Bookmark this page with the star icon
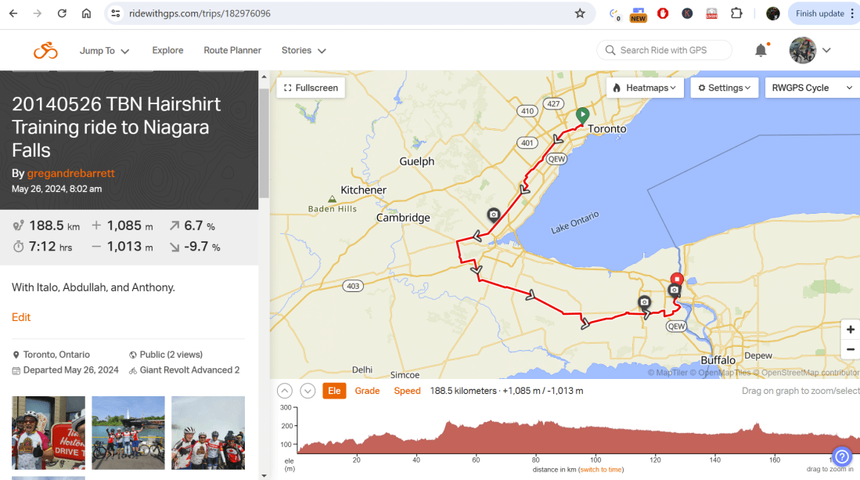The height and width of the screenshot is (480, 860). (580, 13)
